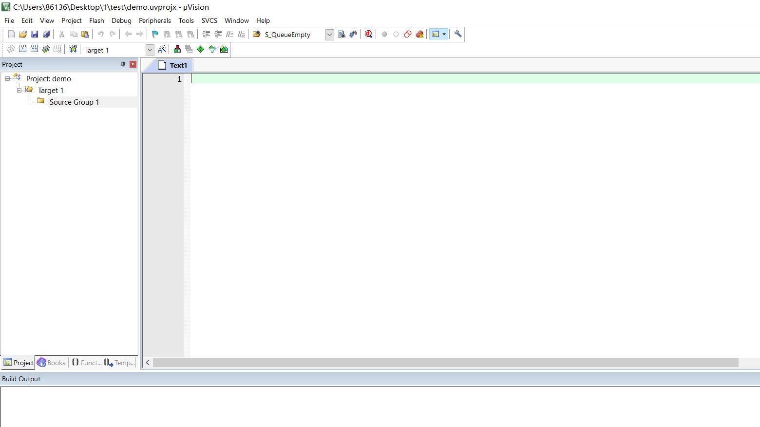
Task: Translate current file icon
Action: coord(11,49)
